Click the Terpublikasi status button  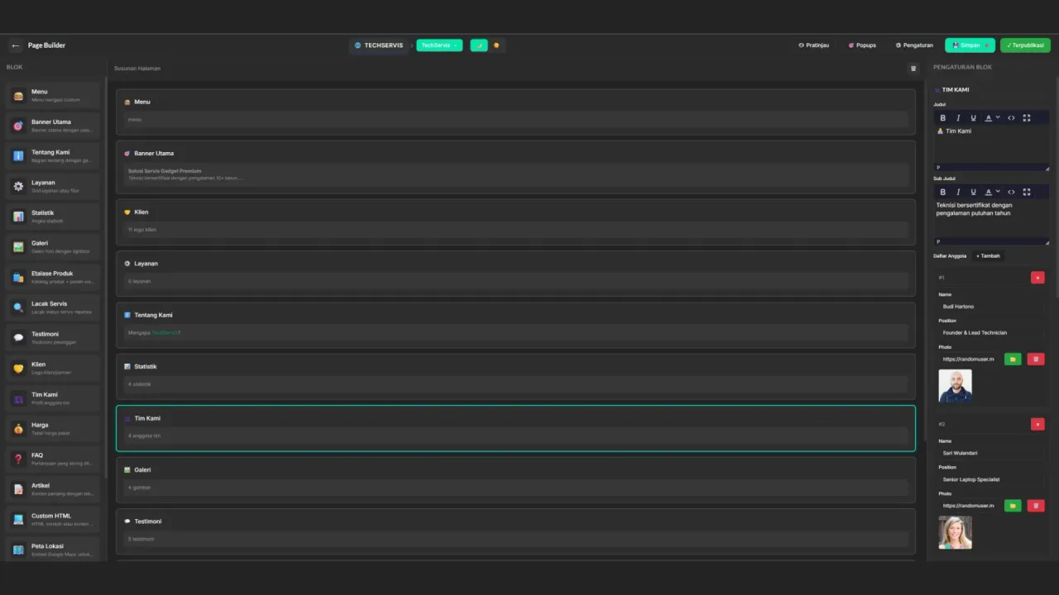point(1025,45)
